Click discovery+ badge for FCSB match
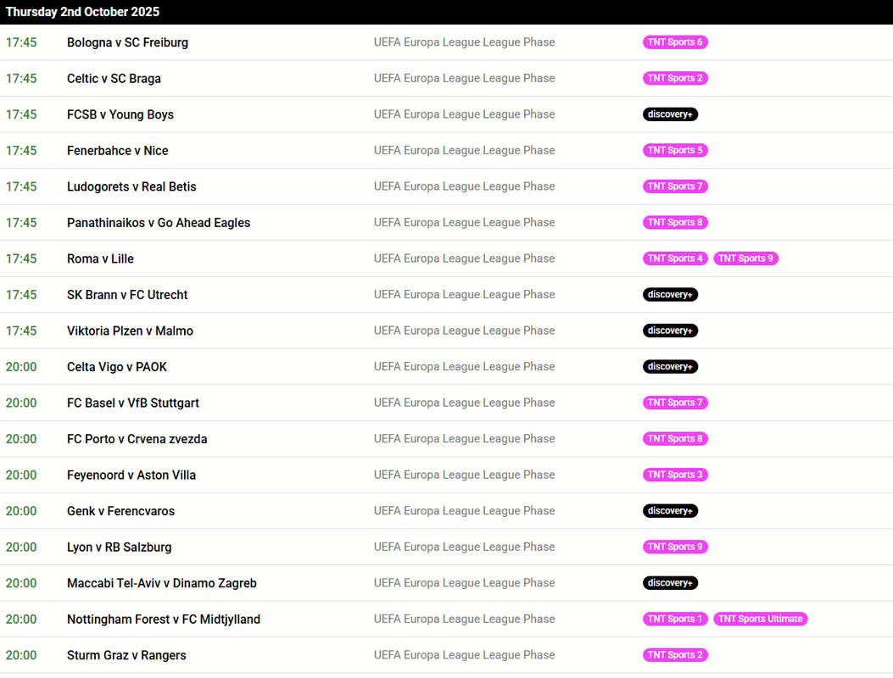 670,114
